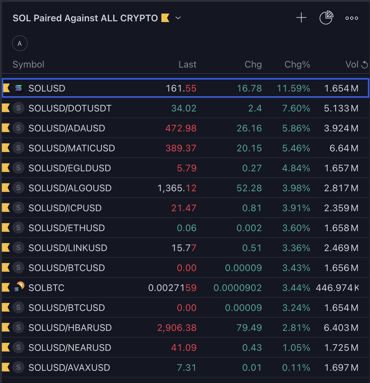Expand the watchlist name dropdown chevron
The width and height of the screenshot is (370, 383).
(x=178, y=18)
